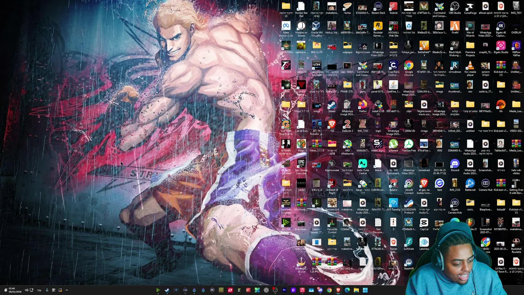The height and width of the screenshot is (295, 524).
Task: Open the Marbles on Stream shortcut
Action: click(x=301, y=29)
